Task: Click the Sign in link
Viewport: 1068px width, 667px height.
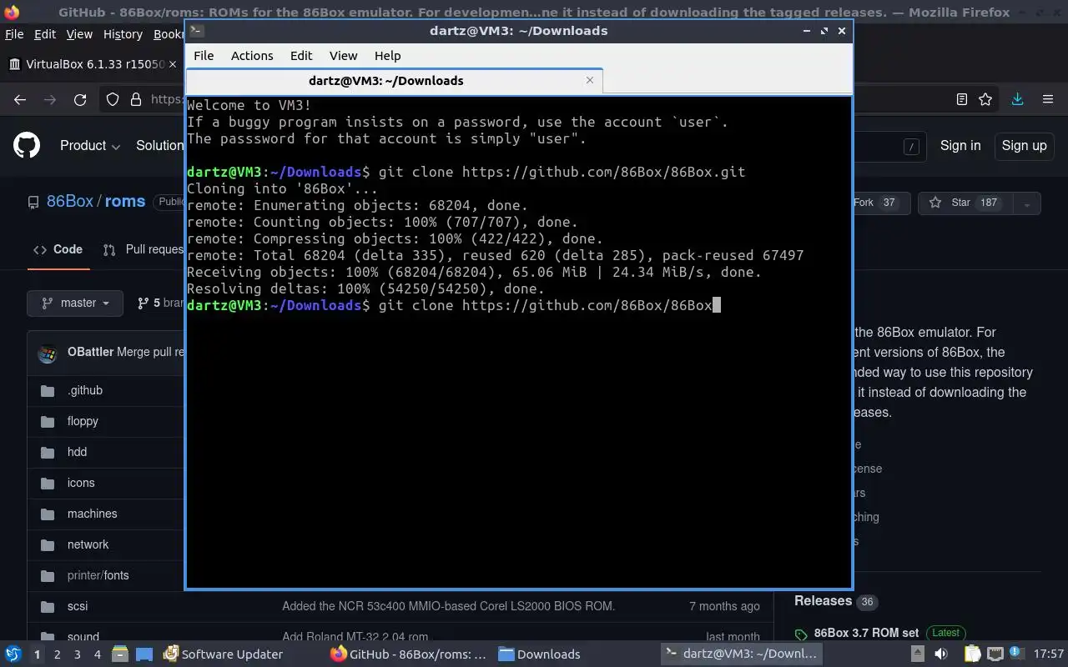Action: click(960, 145)
